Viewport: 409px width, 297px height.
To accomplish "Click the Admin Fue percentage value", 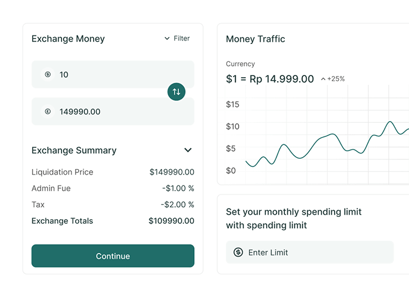I will pos(178,188).
